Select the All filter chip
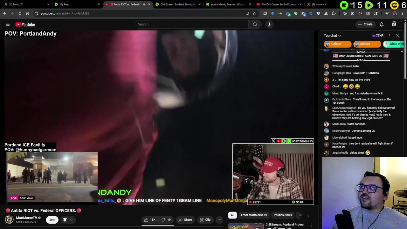The image size is (407, 229). [x=232, y=215]
